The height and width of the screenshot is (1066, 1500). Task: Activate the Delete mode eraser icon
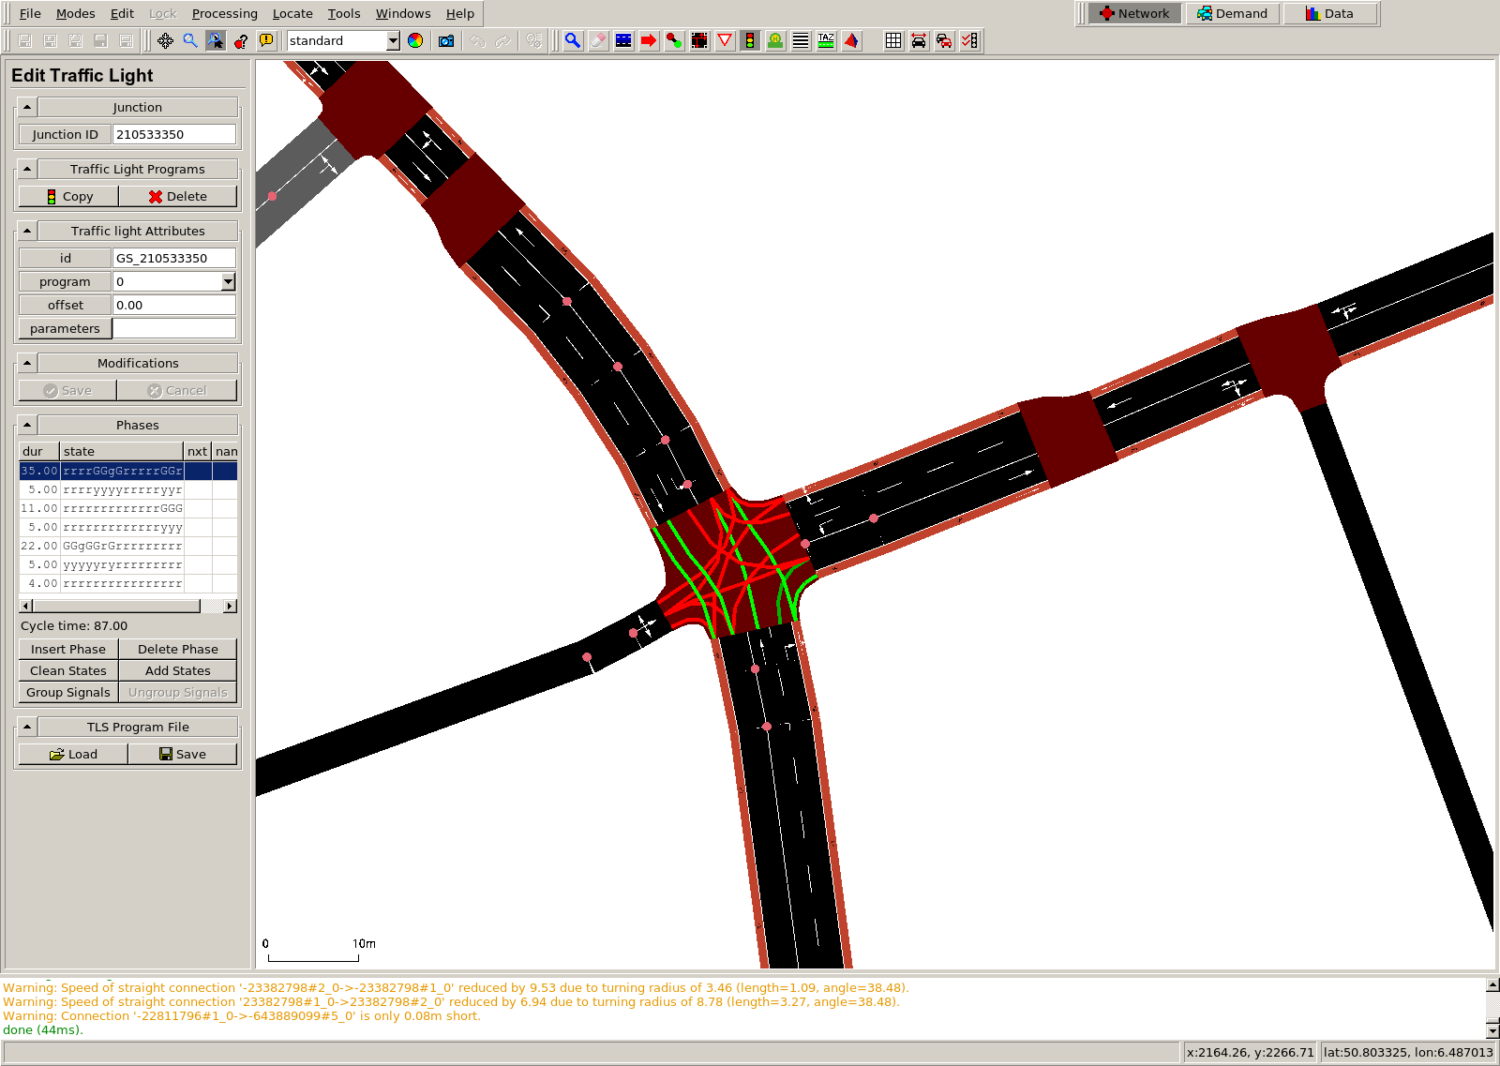point(598,40)
